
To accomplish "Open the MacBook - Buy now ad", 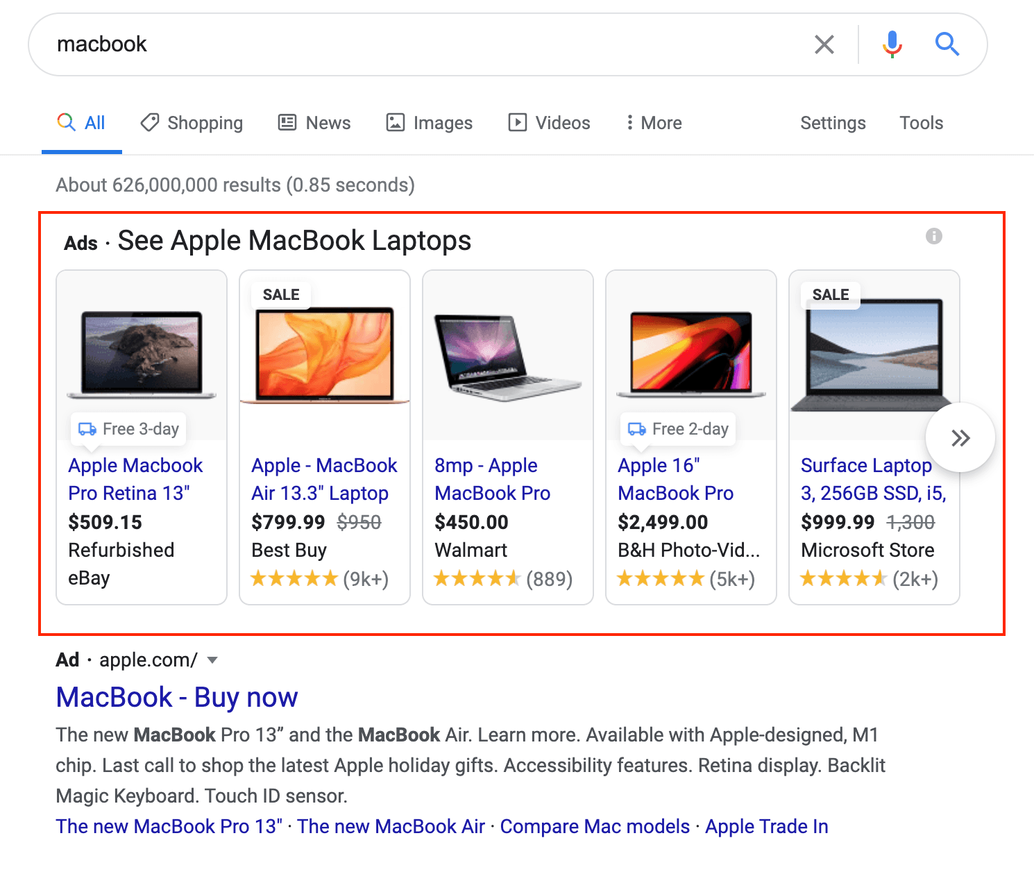I will (177, 697).
